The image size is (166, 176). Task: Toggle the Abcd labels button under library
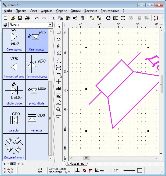click(13, 164)
